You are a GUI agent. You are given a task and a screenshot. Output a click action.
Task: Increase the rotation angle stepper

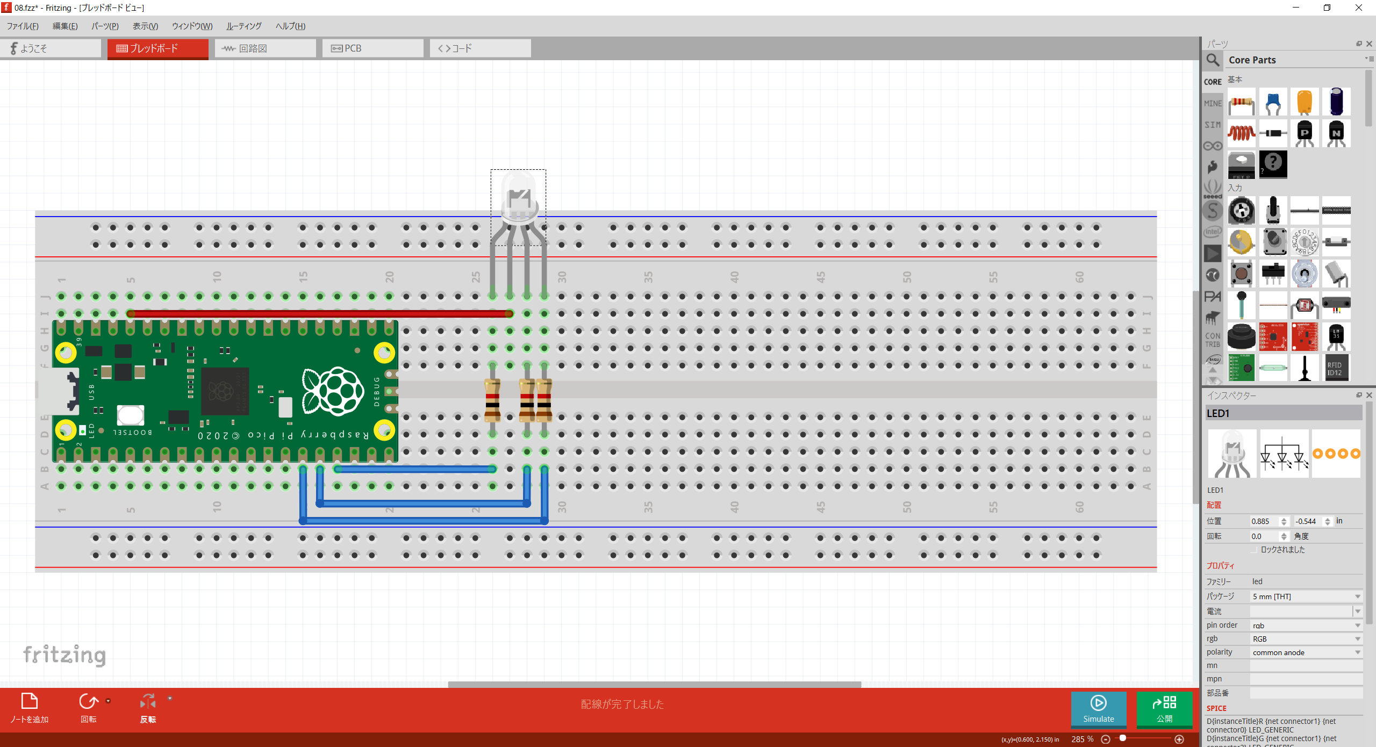point(1284,534)
